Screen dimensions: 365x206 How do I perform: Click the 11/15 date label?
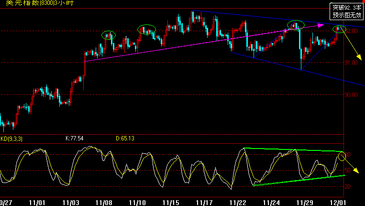coord(171,203)
